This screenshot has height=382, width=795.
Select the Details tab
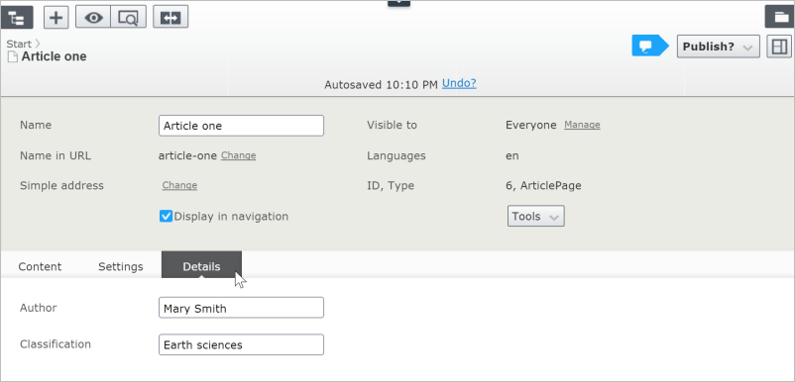201,265
